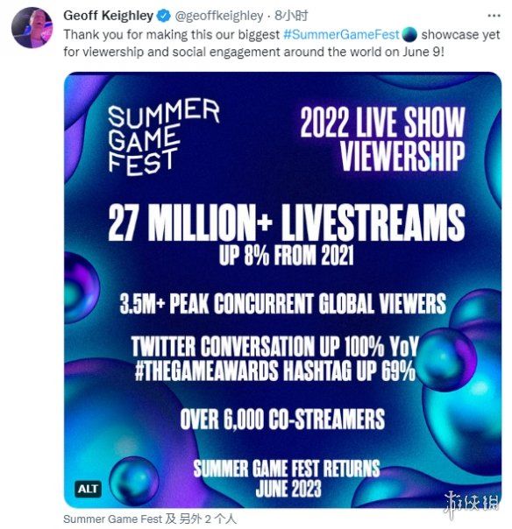The height and width of the screenshot is (529, 512).
Task: Open the three-dot more options menu
Action: point(494,16)
